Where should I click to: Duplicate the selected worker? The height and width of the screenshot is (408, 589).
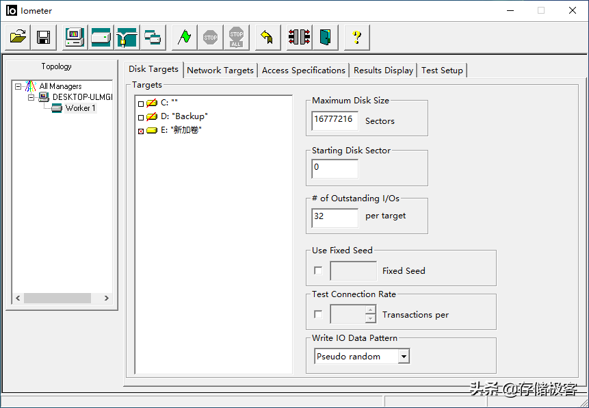click(153, 37)
